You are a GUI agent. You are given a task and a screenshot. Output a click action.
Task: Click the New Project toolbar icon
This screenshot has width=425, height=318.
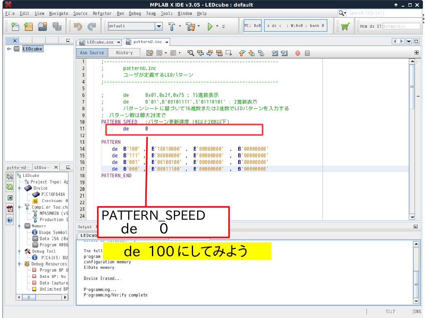coord(29,26)
